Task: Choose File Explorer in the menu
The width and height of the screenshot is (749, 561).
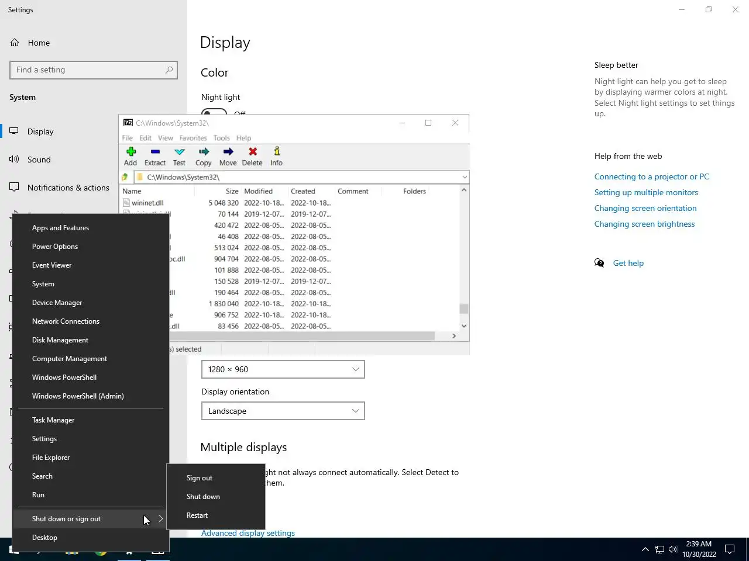Action: (91, 458)
